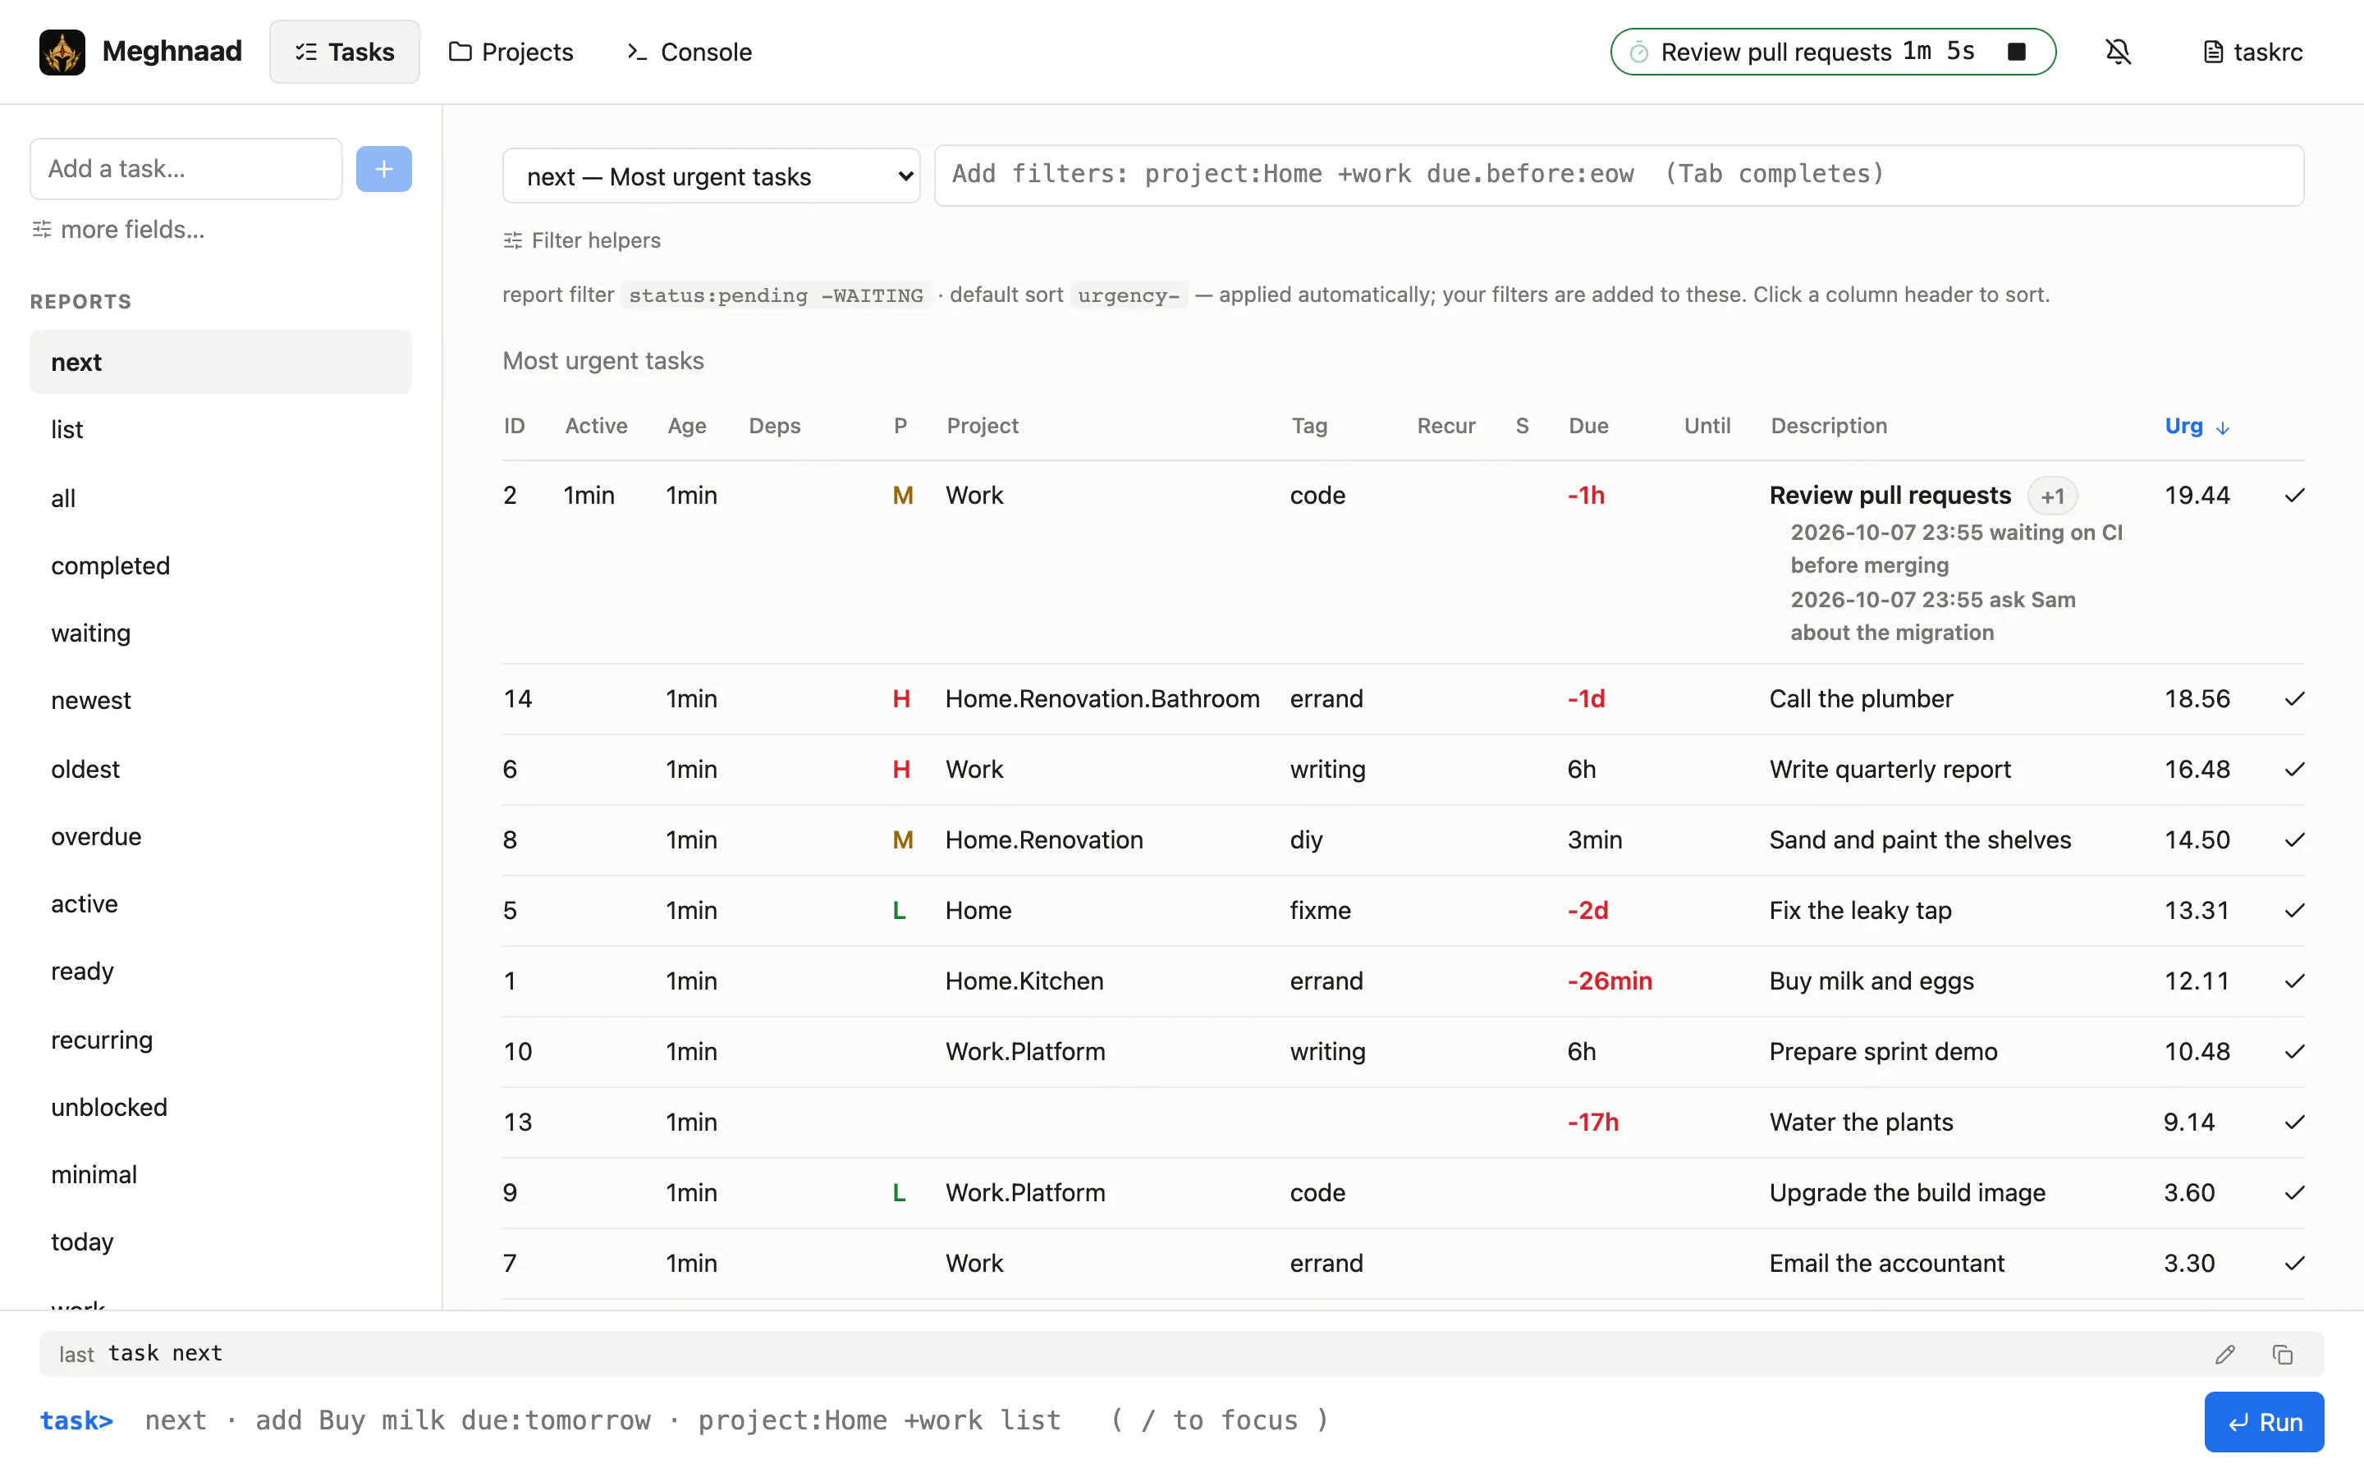Expand the Filter helpers section

582,240
